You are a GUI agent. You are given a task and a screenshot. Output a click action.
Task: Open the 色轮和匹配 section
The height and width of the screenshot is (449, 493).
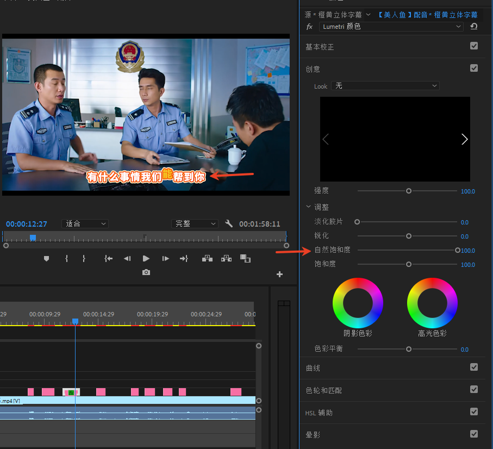pos(324,390)
